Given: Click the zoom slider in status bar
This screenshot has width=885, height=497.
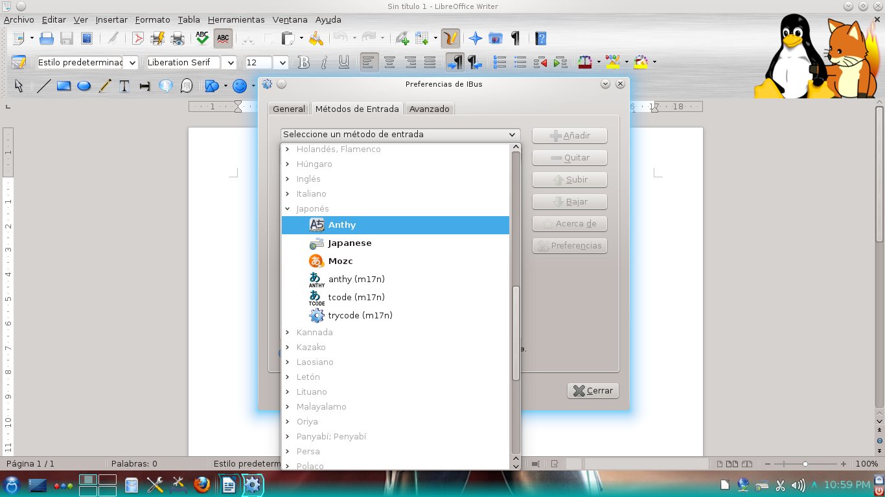Looking at the screenshot, I should pos(805,464).
